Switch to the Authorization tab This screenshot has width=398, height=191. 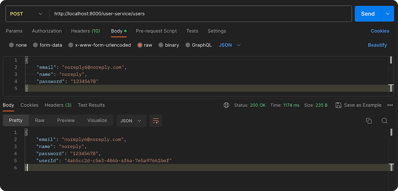click(47, 31)
